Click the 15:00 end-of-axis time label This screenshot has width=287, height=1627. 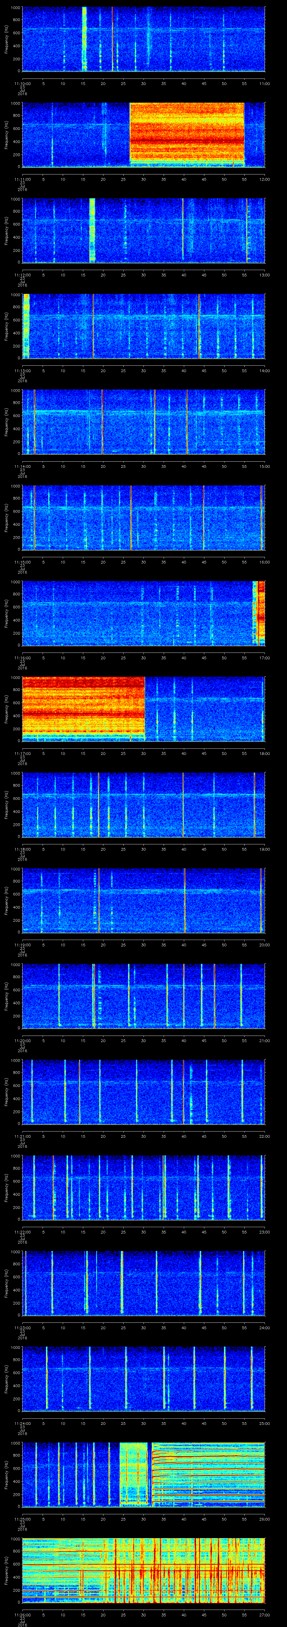[x=264, y=466]
